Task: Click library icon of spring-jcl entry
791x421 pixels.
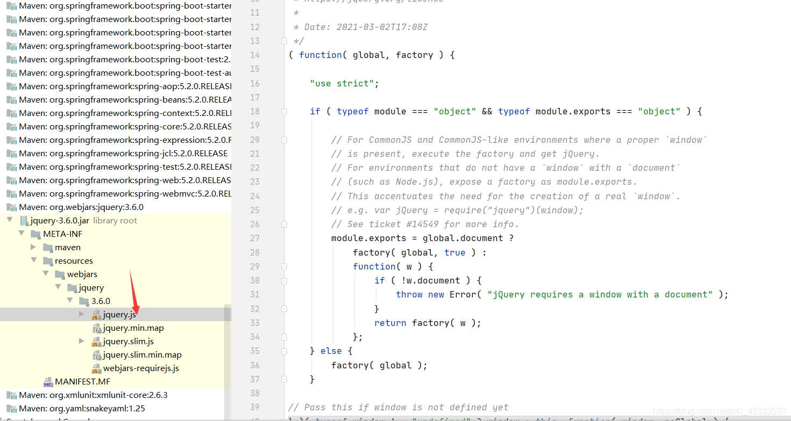Action: point(11,154)
